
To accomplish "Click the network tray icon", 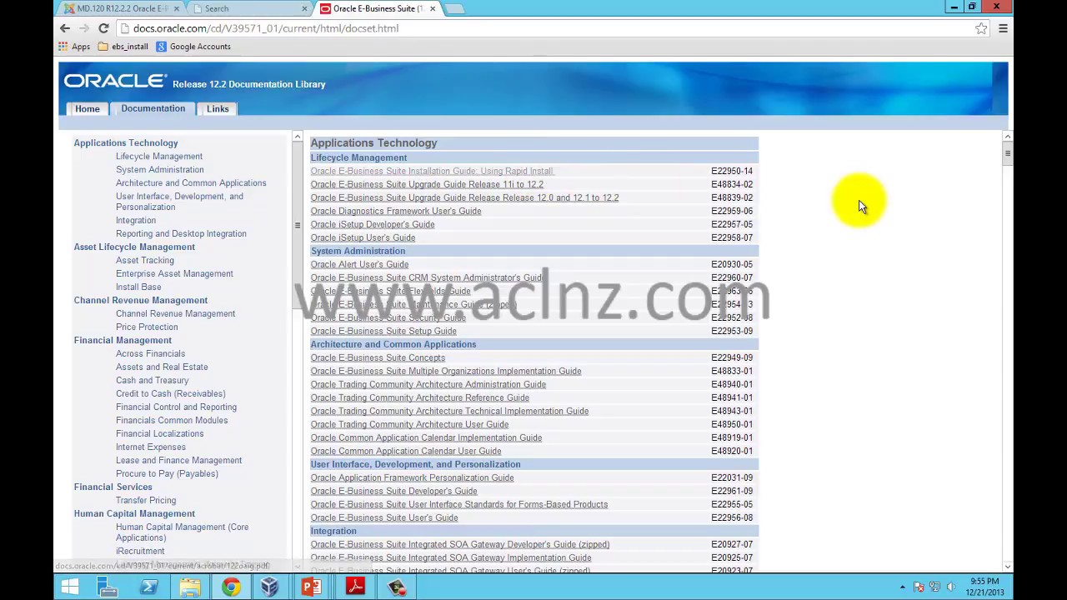I will [934, 587].
